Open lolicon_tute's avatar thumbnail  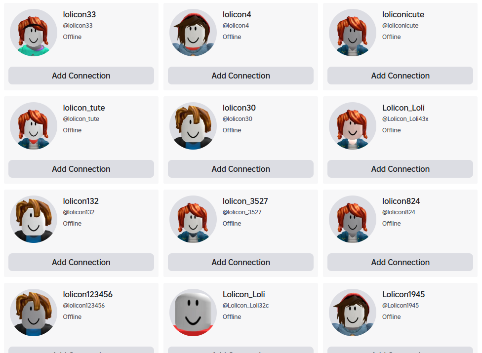[34, 126]
